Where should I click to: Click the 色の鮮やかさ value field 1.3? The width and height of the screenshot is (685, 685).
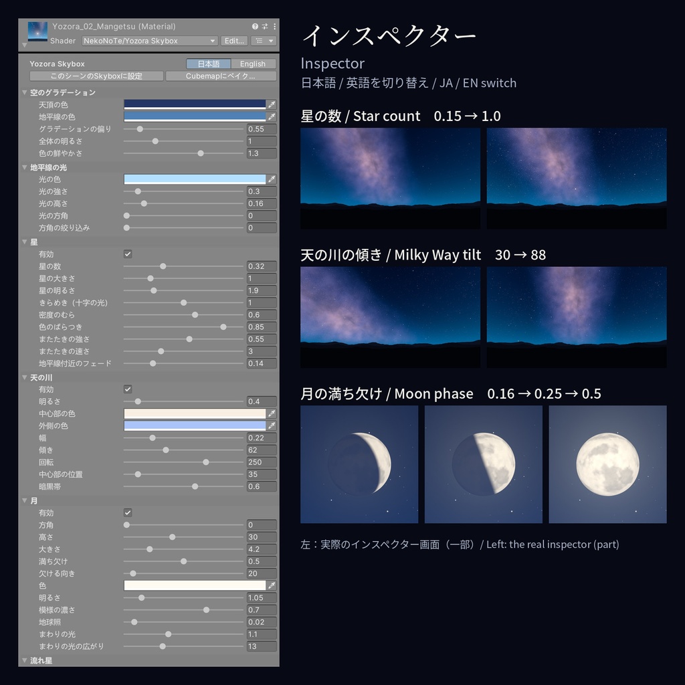(x=262, y=153)
